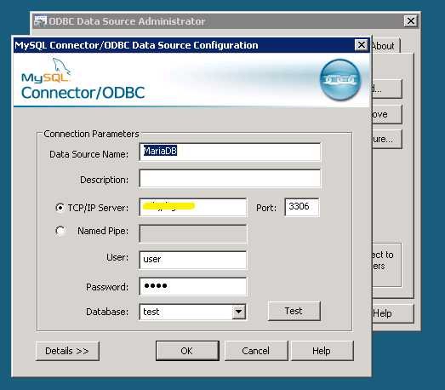Switch to About tab in ODBC Administrator
Screen dimensions: 445x390
pos(385,46)
